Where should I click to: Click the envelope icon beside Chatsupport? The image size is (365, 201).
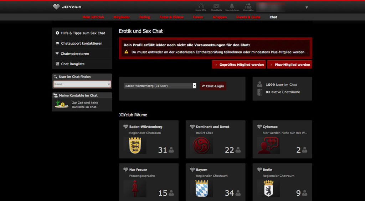pos(57,43)
